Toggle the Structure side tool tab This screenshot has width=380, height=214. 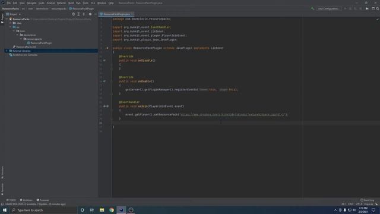pos(2,172)
